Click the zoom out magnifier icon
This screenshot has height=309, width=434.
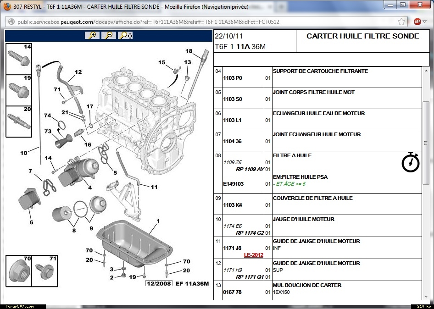(108, 35)
